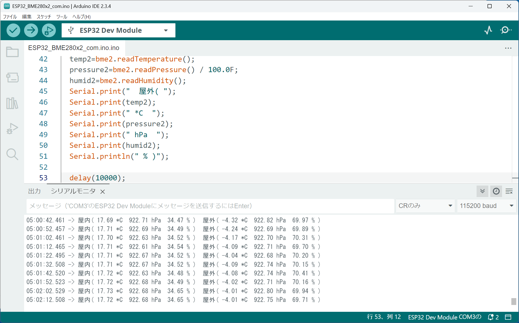
Task: Open the Boards Manager in sidebar
Action: tap(12, 78)
